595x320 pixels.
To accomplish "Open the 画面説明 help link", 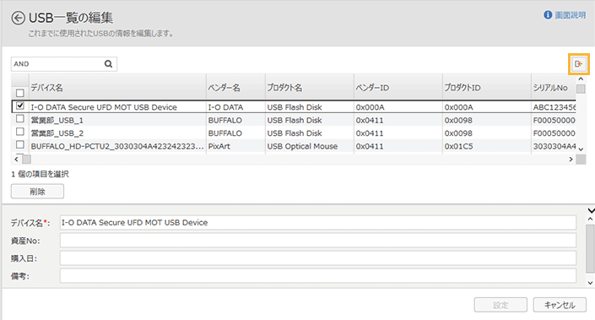I will 571,15.
